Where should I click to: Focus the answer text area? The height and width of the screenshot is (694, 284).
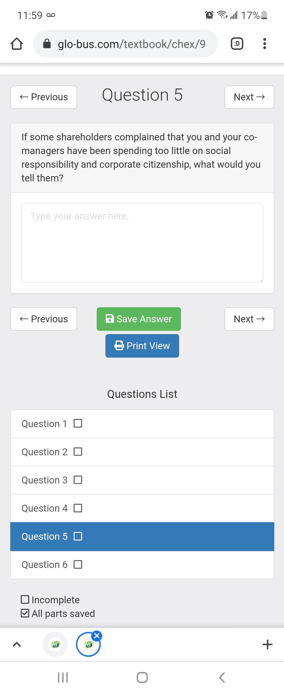142,243
